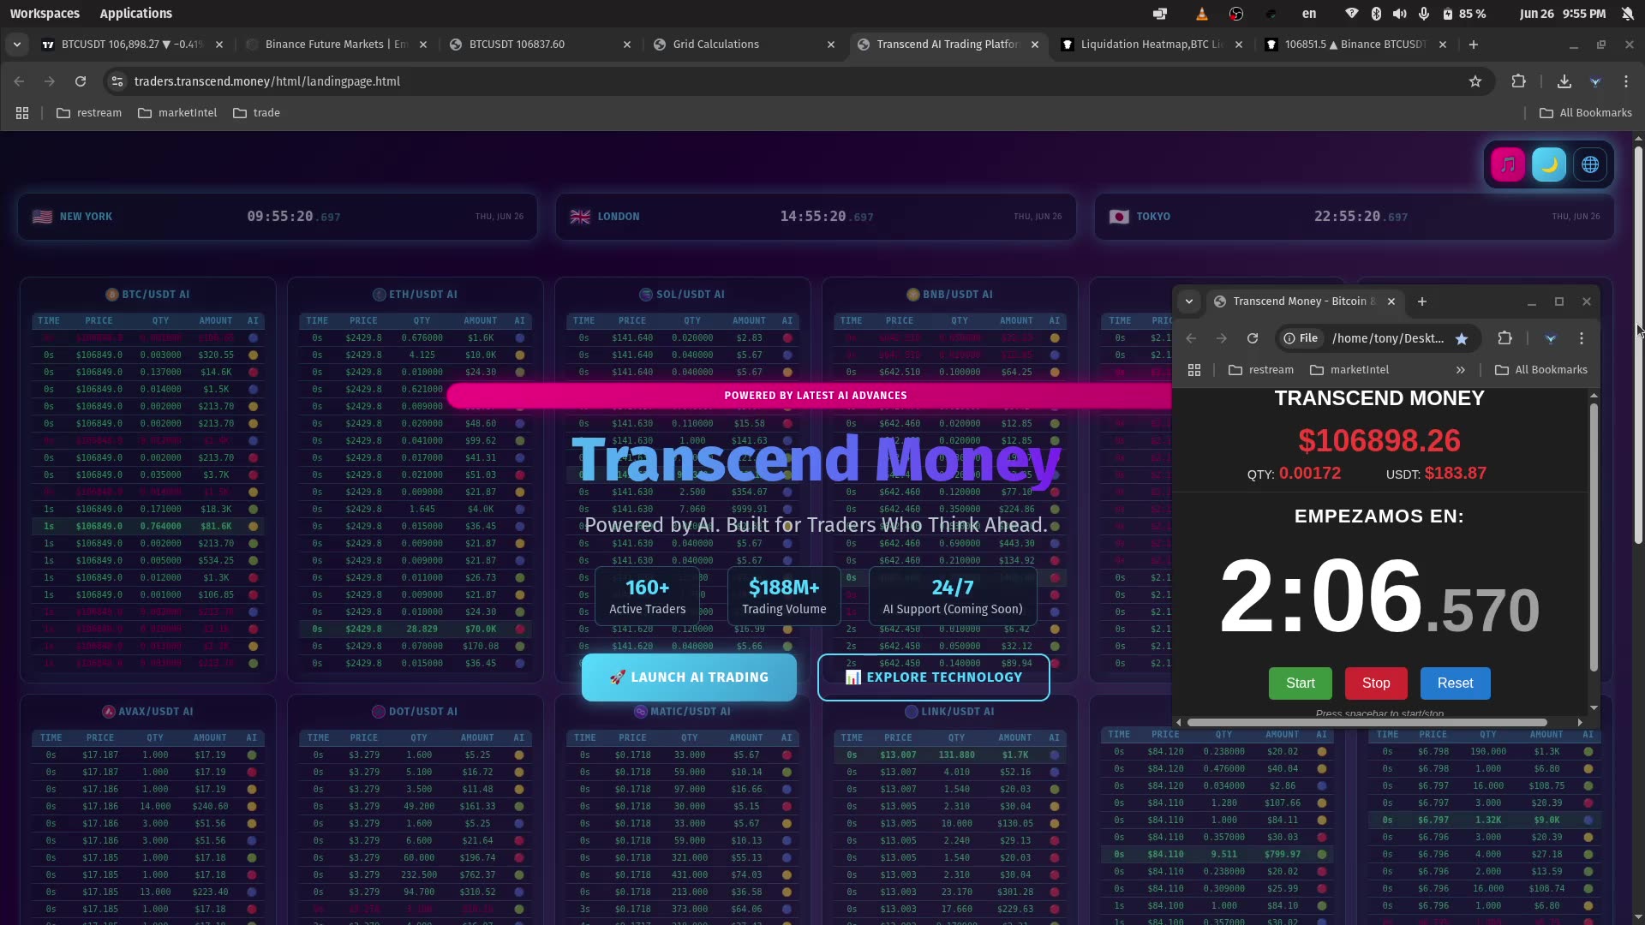
Task: Open the Jun 26 9:55 PM clock
Action: pos(1562,14)
